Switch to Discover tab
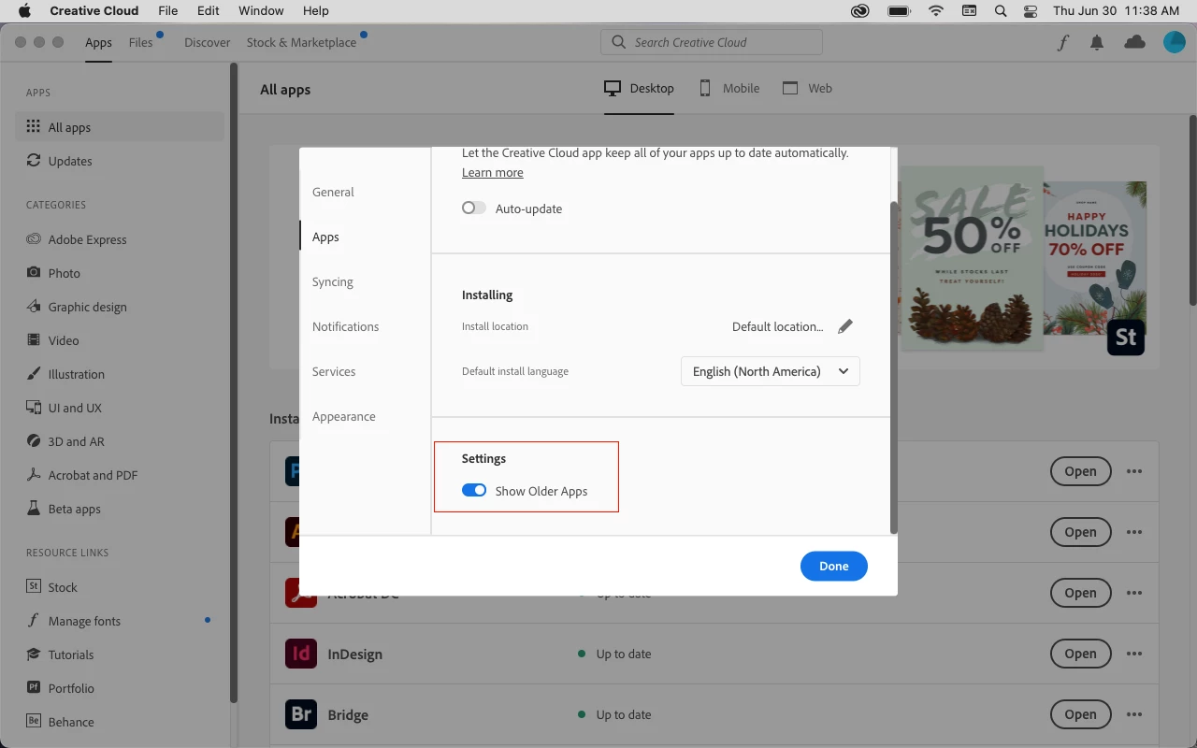The image size is (1197, 748). pyautogui.click(x=207, y=42)
